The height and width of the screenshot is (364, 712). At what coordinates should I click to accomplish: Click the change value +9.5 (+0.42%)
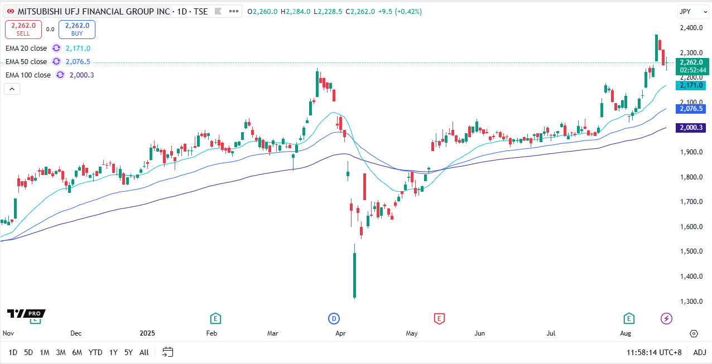(x=400, y=12)
